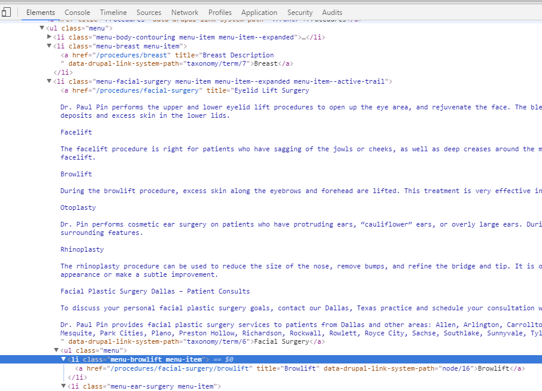This screenshot has width=542, height=391.
Task: Collapse the menu-browlift li node arrow
Action: [x=64, y=359]
